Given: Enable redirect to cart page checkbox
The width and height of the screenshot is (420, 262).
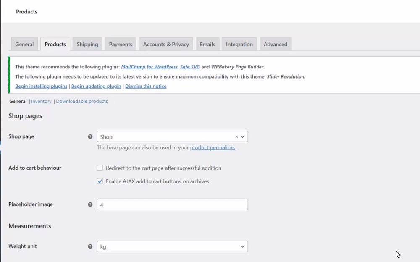Looking at the screenshot, I should [x=100, y=168].
